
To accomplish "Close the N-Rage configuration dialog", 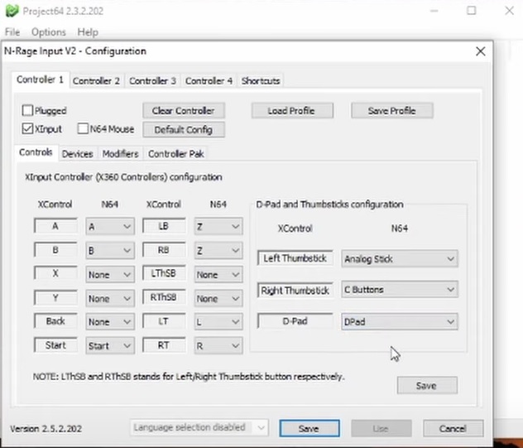I will click(480, 51).
